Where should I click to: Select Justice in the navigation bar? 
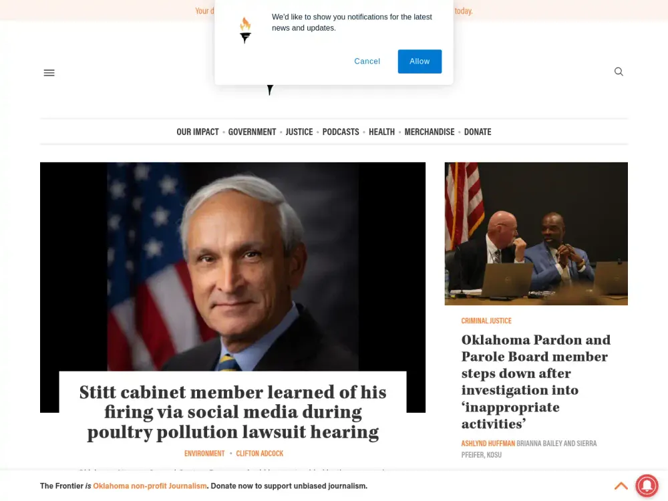[x=299, y=132]
